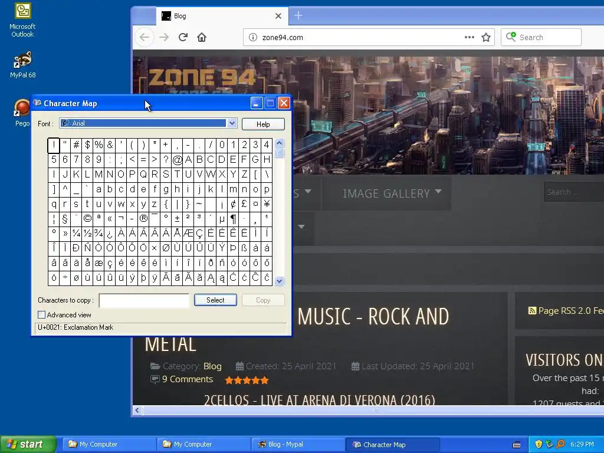Image resolution: width=604 pixels, height=453 pixels.
Task: Open the 2Cellos Live at Arena di Verona heading
Action: [x=319, y=400]
